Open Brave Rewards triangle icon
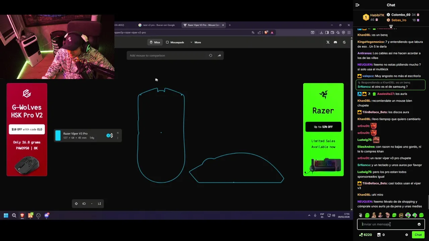The width and height of the screenshot is (429, 241). click(x=272, y=32)
